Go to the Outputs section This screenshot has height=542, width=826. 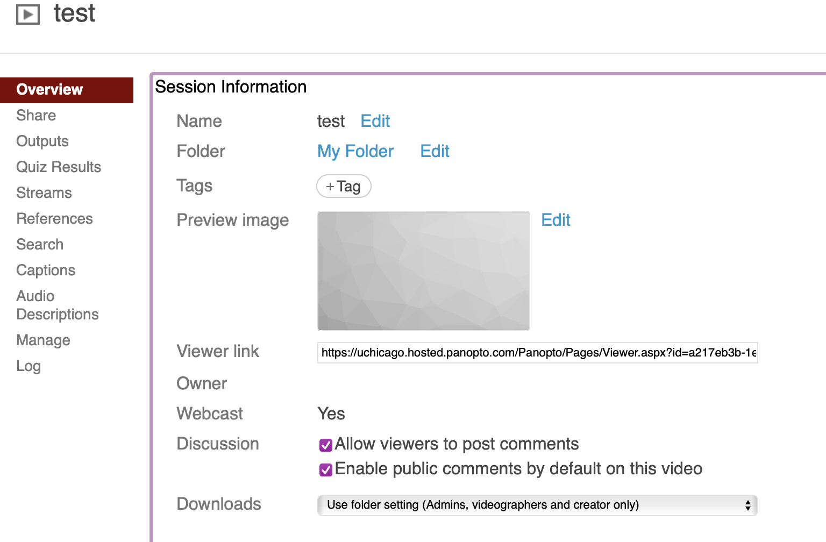click(x=42, y=141)
